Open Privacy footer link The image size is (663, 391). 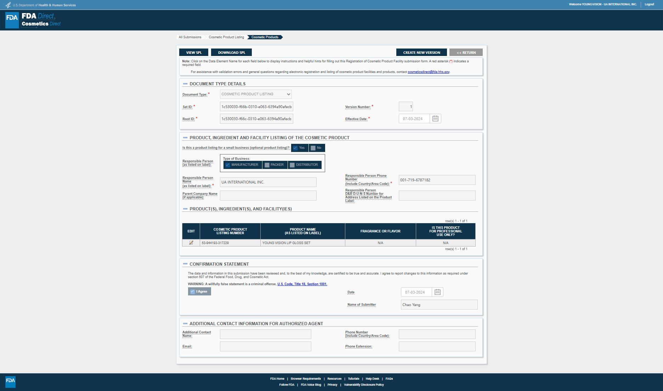[332, 385]
